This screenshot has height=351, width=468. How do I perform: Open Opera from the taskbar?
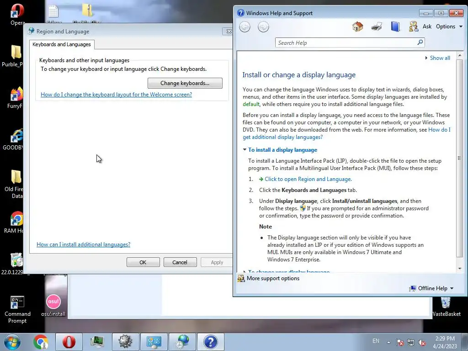pyautogui.click(x=69, y=342)
